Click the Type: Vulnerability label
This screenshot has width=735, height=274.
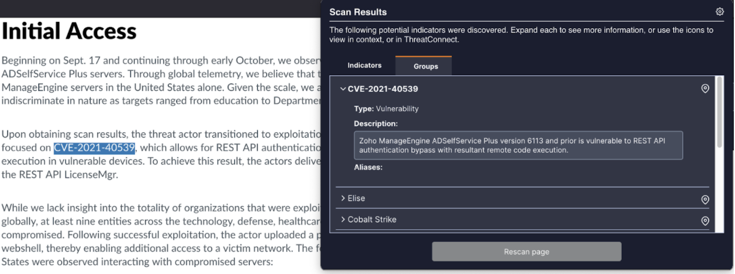click(386, 109)
